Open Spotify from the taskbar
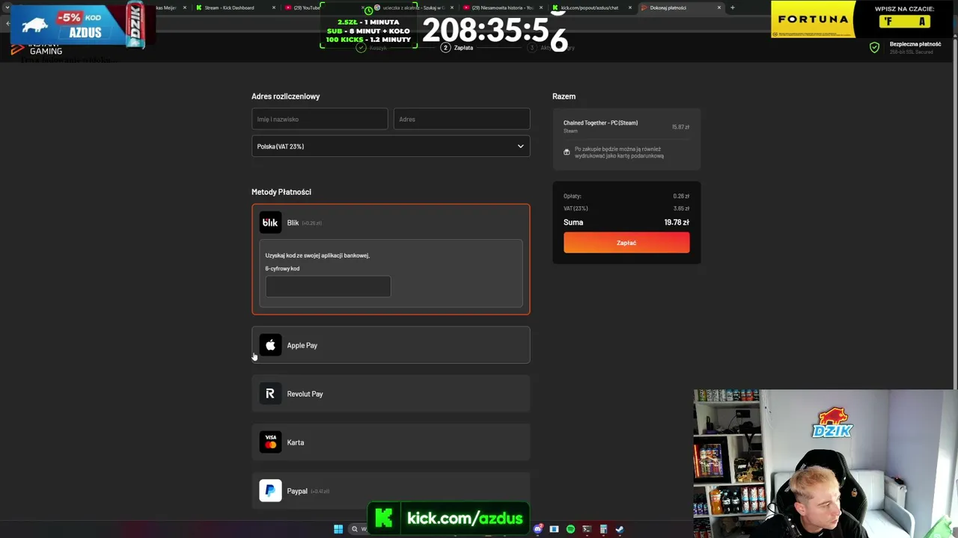 (x=570, y=529)
